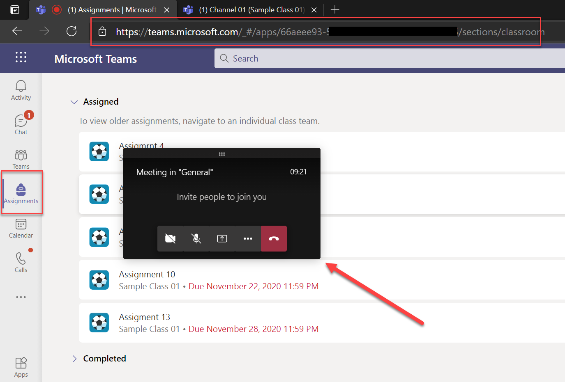Open browser tab actions menu icon

(14, 9)
